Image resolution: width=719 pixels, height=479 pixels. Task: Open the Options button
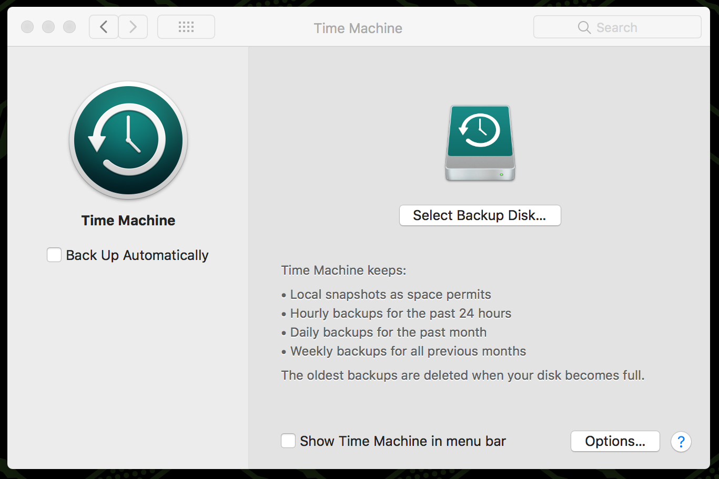[615, 441]
